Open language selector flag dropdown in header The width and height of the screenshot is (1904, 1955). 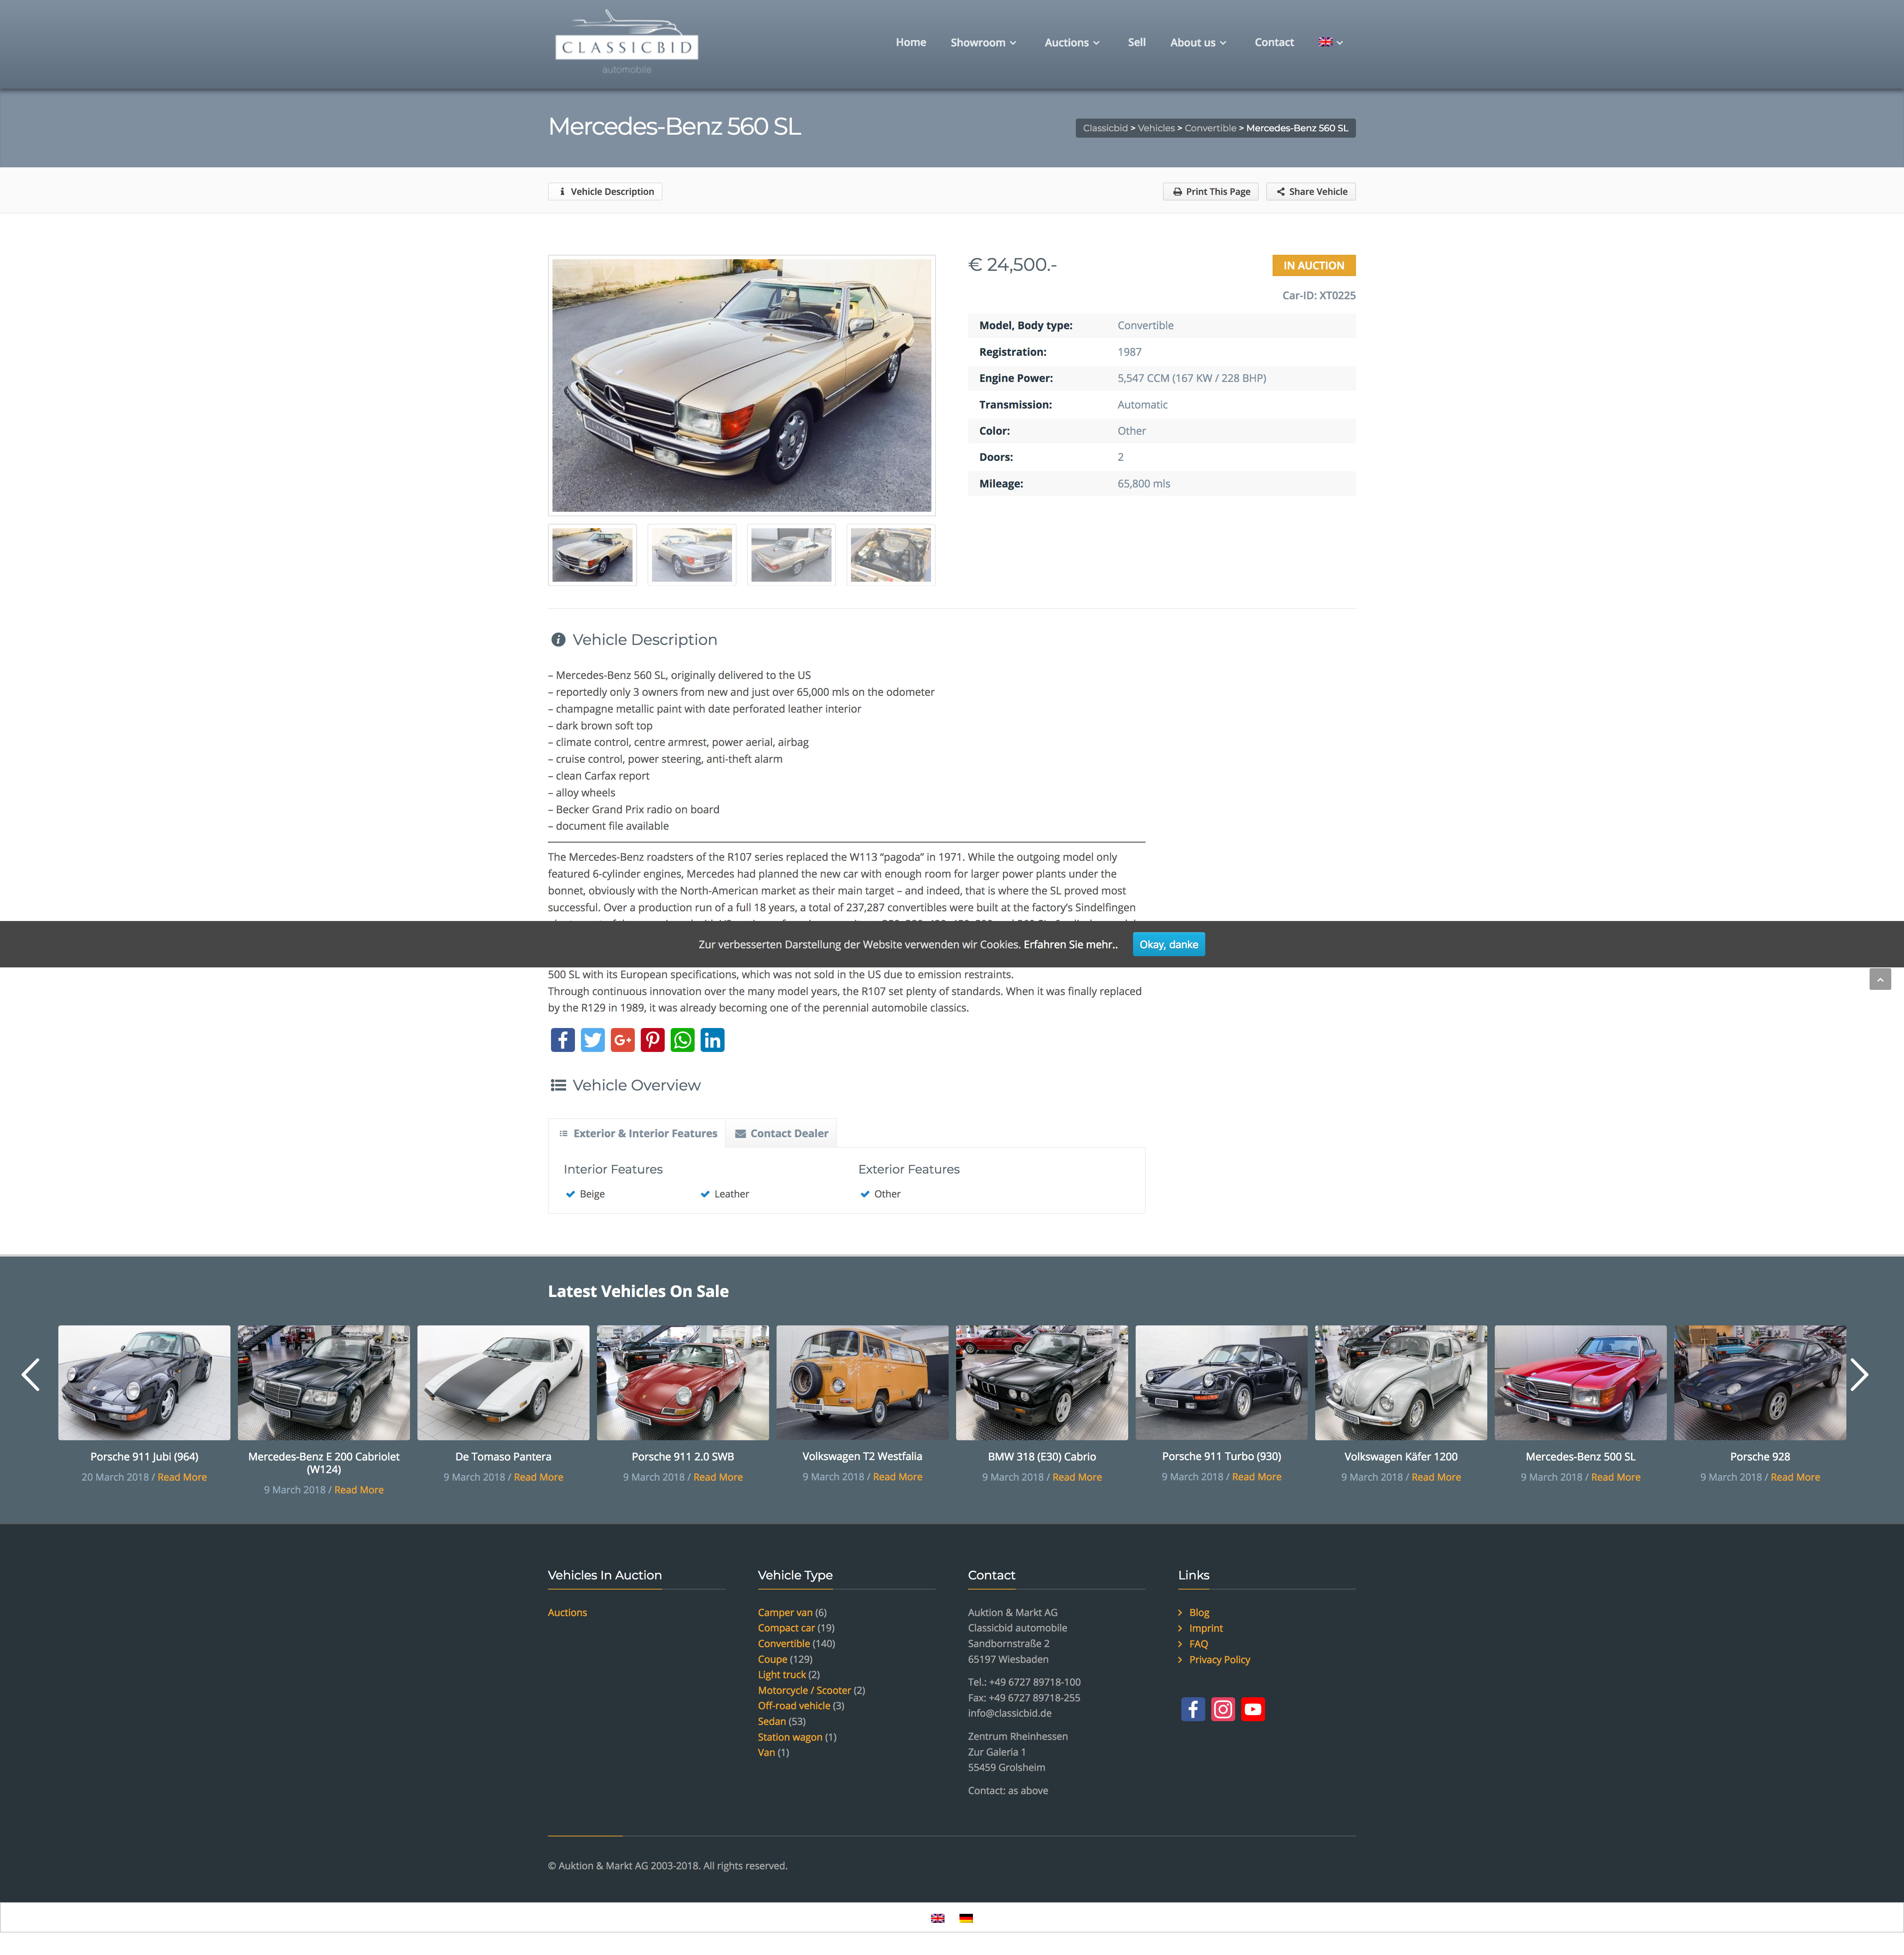[x=1330, y=42]
